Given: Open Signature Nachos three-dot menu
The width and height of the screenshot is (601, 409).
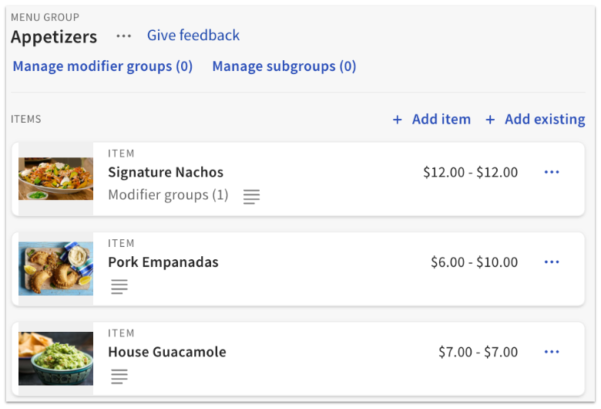Looking at the screenshot, I should [552, 172].
